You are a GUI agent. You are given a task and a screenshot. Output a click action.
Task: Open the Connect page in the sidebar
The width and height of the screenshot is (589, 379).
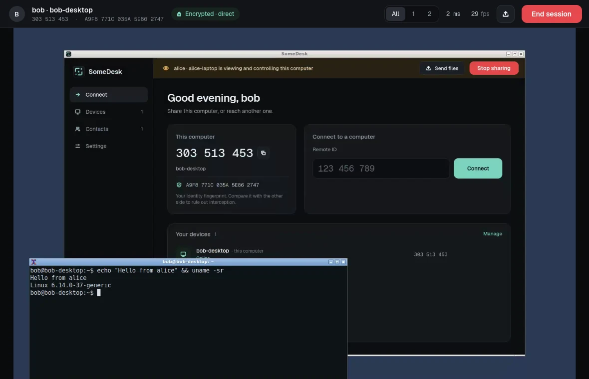click(x=108, y=95)
